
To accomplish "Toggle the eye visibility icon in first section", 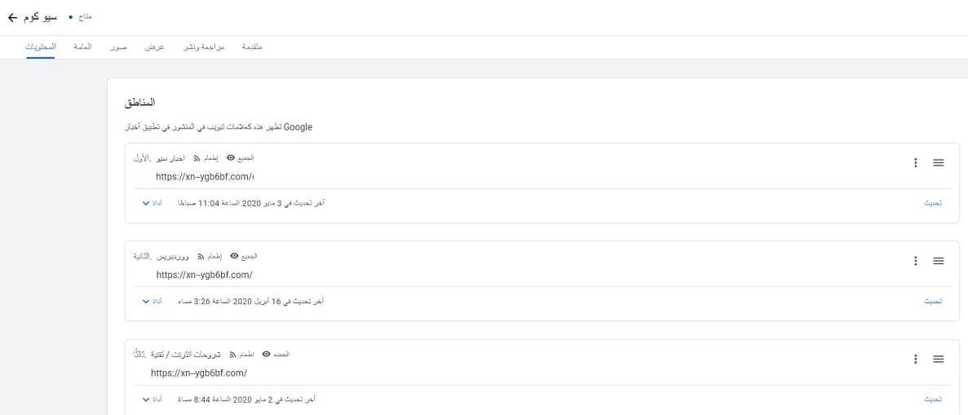I will pos(230,158).
